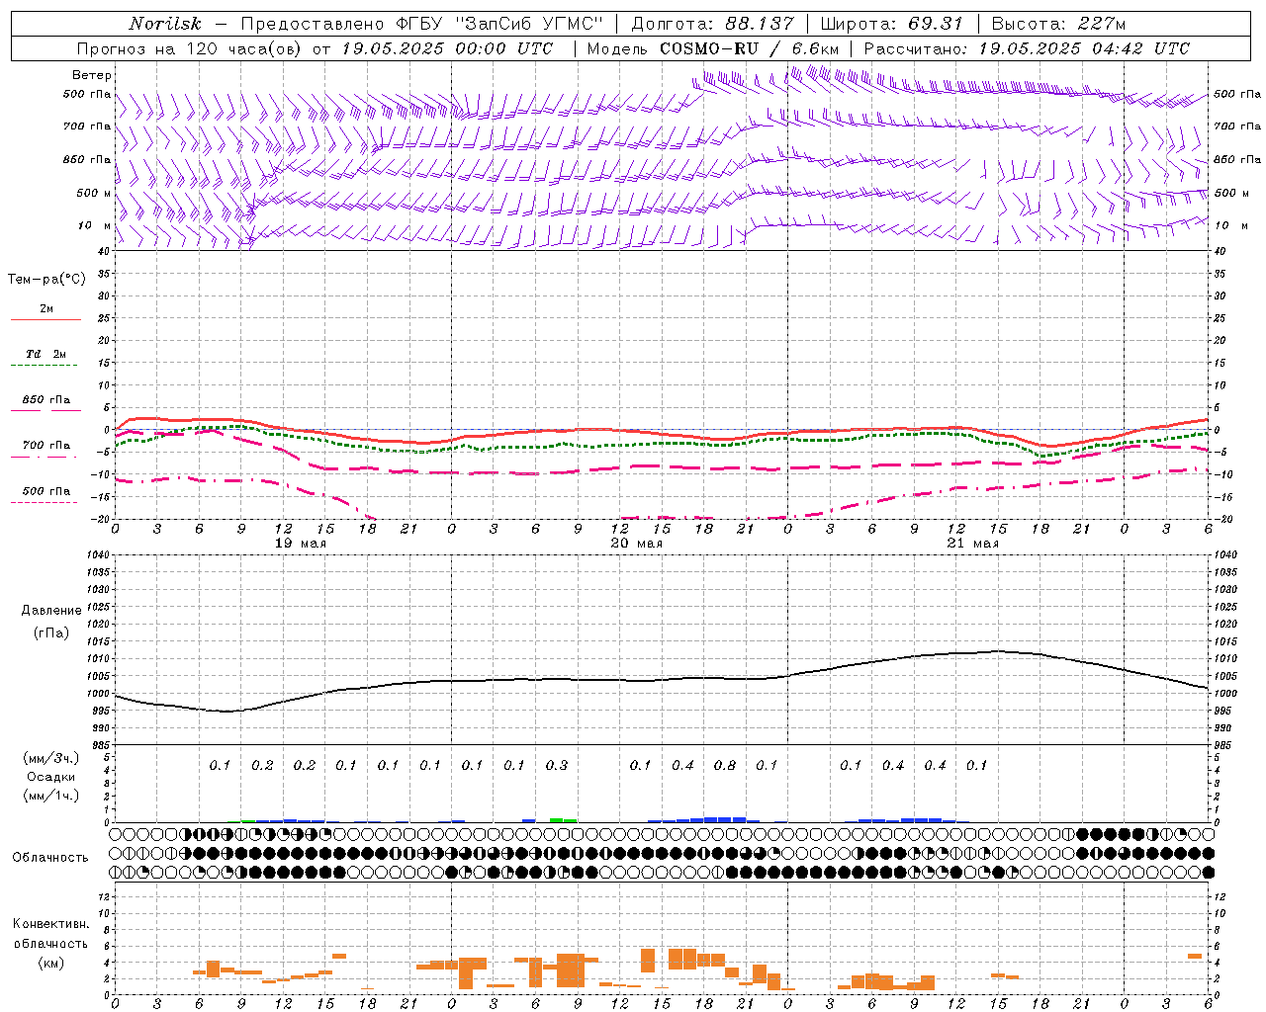Click '500 м' on the left wind axis
Screen dimensions: 1266x1012
pyautogui.click(x=94, y=193)
